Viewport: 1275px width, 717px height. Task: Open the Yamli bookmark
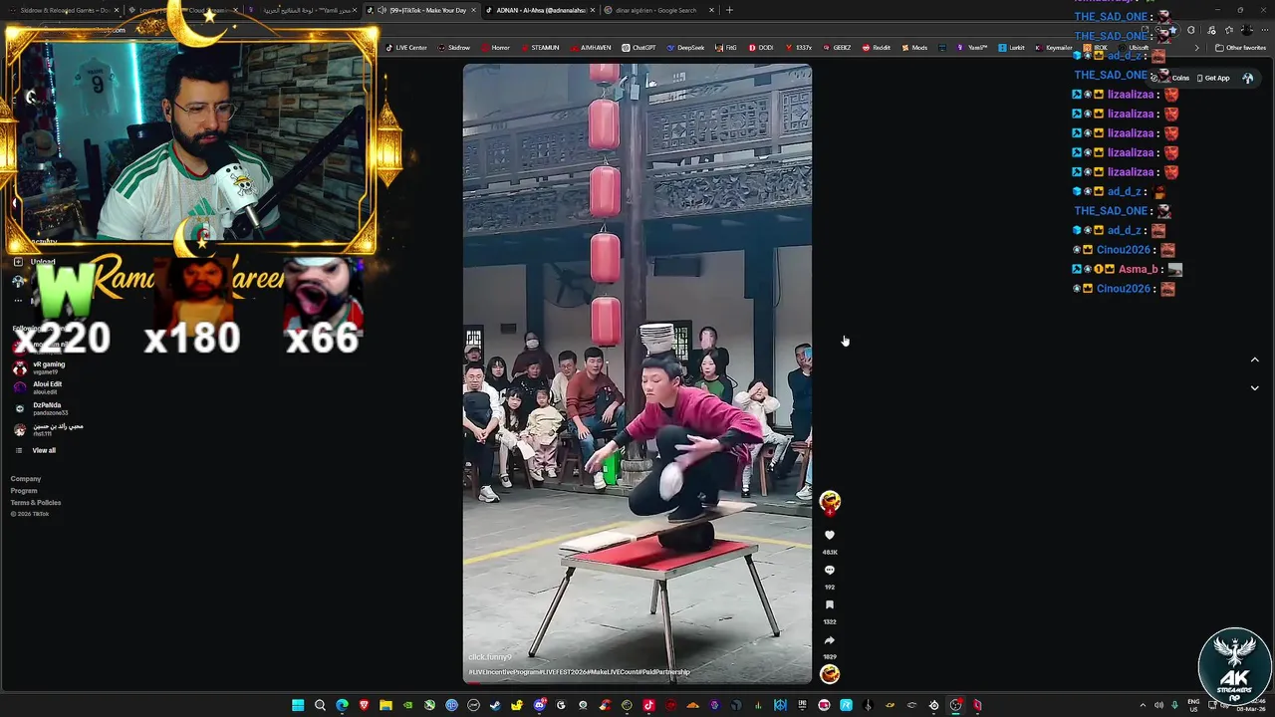(x=972, y=48)
